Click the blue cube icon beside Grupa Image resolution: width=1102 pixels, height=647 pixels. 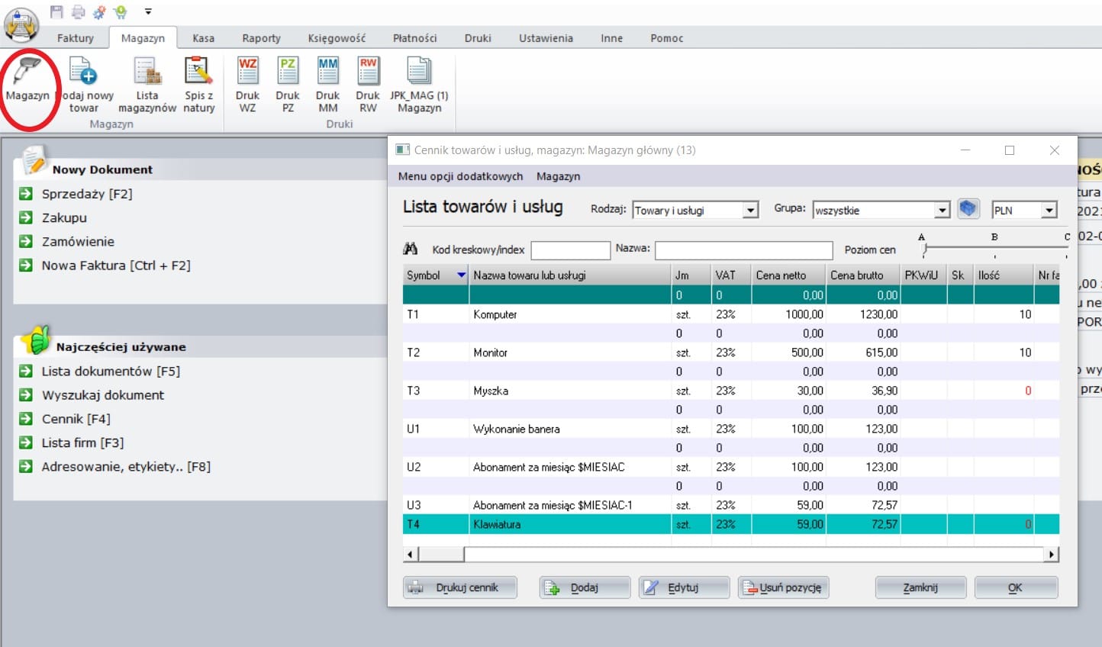click(x=968, y=209)
